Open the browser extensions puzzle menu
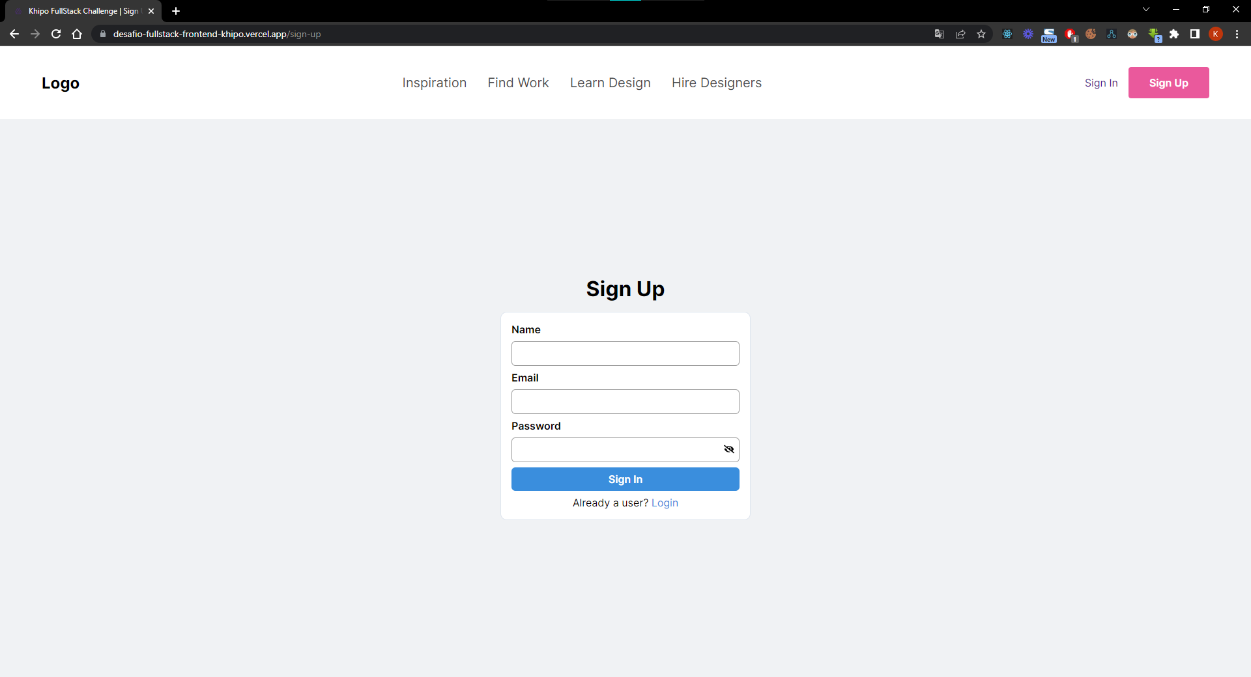This screenshot has height=677, width=1251. click(1175, 34)
